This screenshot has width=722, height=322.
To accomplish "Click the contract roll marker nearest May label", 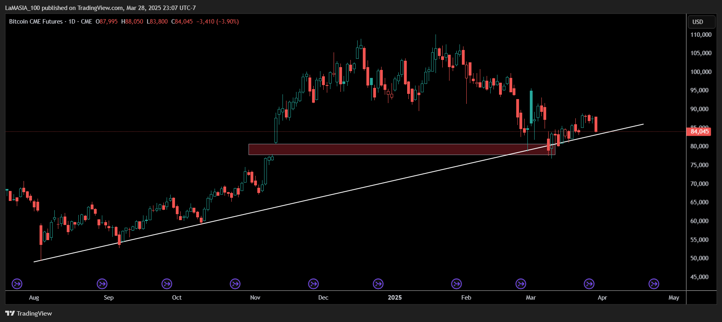I will point(654,284).
